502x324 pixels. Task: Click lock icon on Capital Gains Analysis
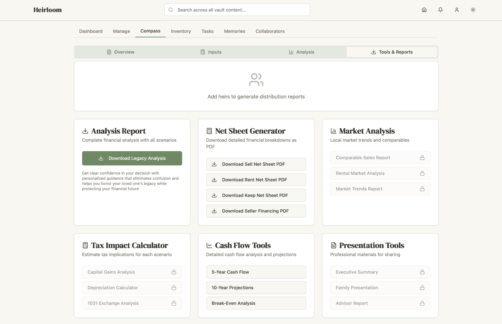tap(174, 272)
